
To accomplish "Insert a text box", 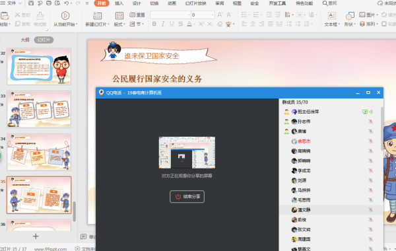I will (331, 16).
